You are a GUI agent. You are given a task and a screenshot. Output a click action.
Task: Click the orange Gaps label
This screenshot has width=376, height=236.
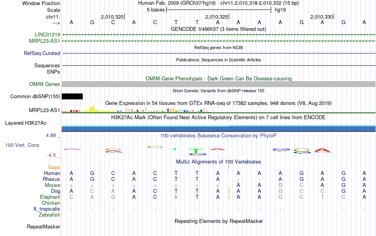point(54,167)
